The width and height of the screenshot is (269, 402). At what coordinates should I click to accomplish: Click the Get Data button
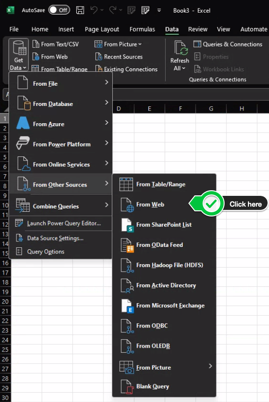pos(18,55)
